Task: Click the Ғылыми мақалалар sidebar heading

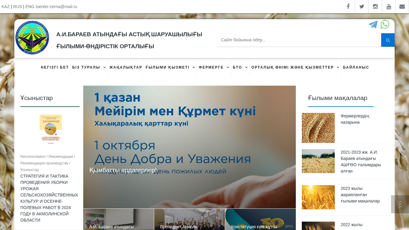Action: [337, 98]
